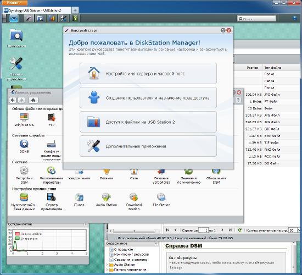Open the Resource Monitor chart icon in the taskbar
302x275 pixels.
[x=52, y=18]
